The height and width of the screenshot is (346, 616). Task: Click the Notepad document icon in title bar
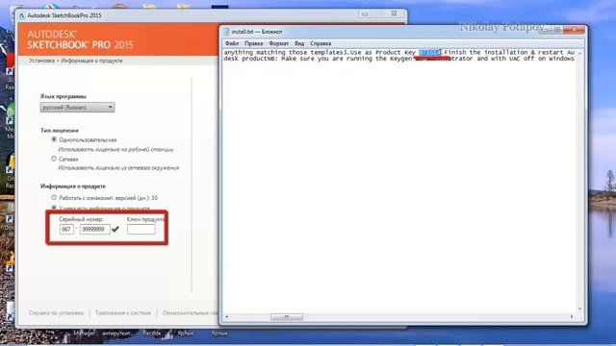pos(226,32)
